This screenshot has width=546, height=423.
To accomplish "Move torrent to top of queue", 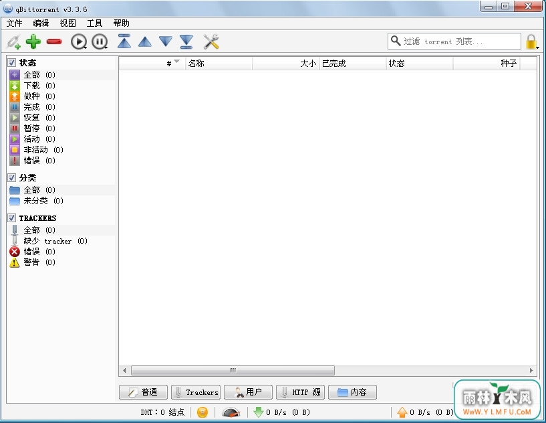I will (x=124, y=41).
